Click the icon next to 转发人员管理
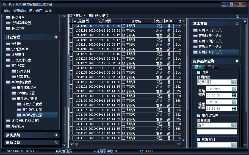The image size is (249, 155). click(19, 104)
